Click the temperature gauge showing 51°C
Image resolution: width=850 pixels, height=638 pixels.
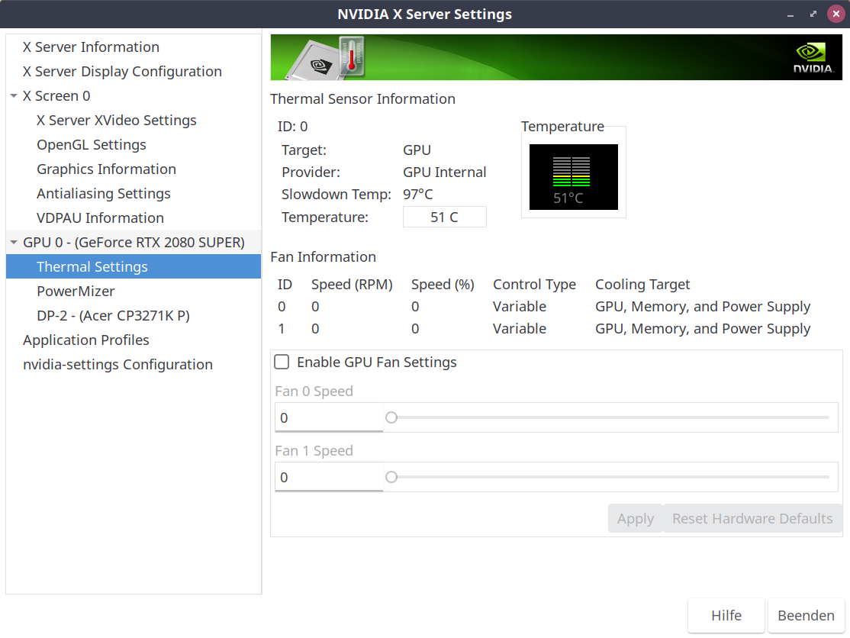click(574, 177)
